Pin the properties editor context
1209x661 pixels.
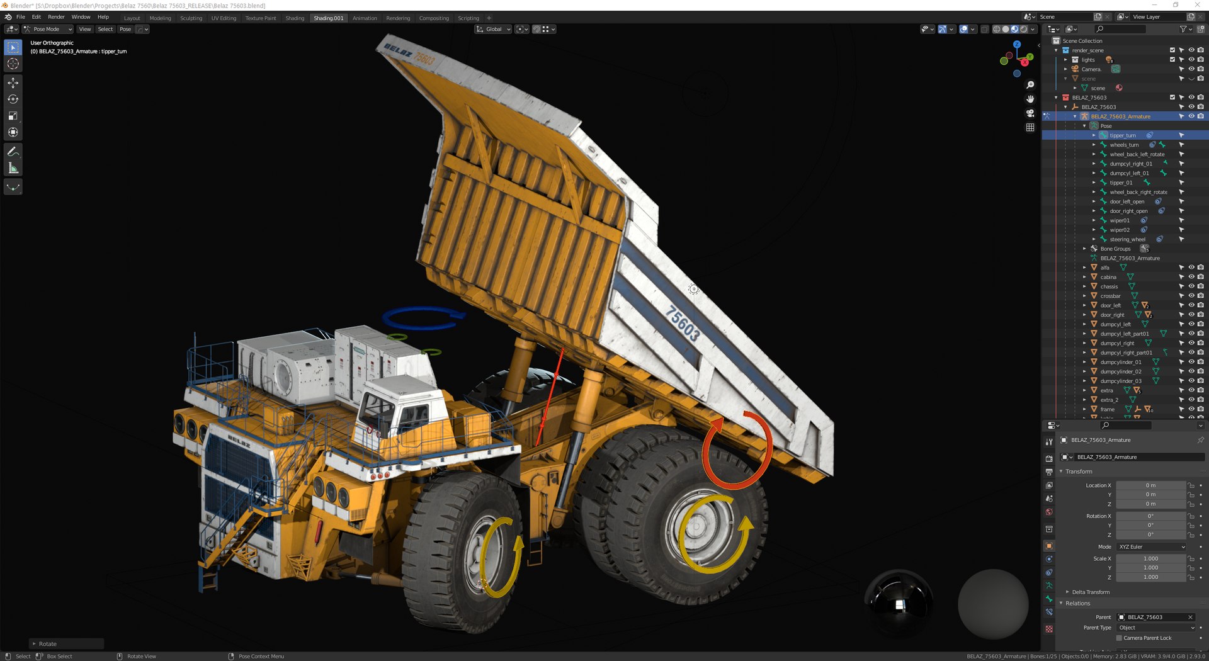1200,440
